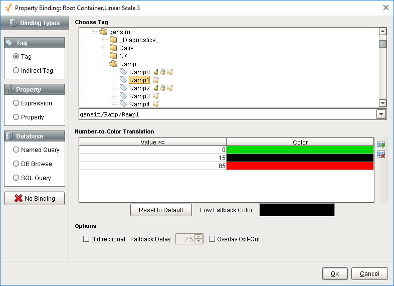
Task: Open the Low Fallback Color swatch
Action: point(297,210)
